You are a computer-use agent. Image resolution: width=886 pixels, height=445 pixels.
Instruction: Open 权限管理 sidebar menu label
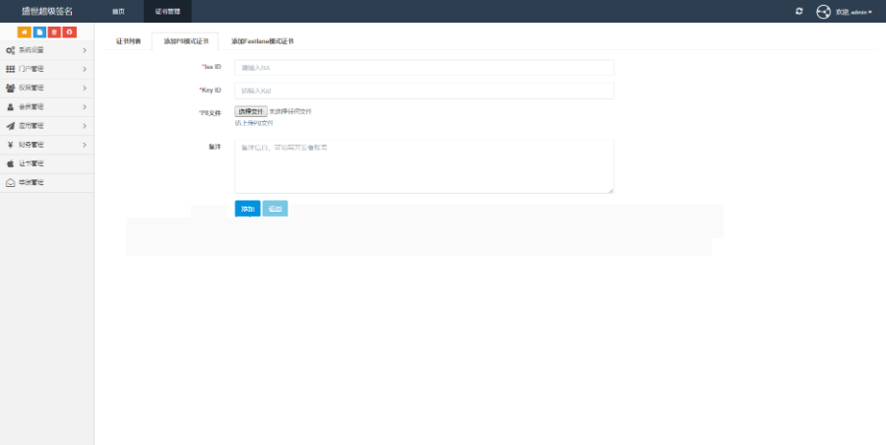tap(32, 89)
